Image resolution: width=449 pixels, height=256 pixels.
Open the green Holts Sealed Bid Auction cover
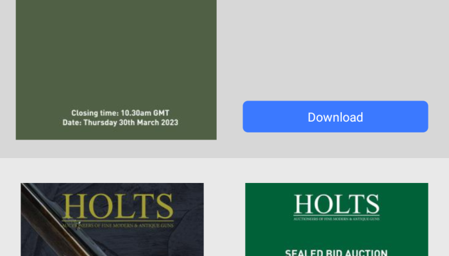point(337,220)
